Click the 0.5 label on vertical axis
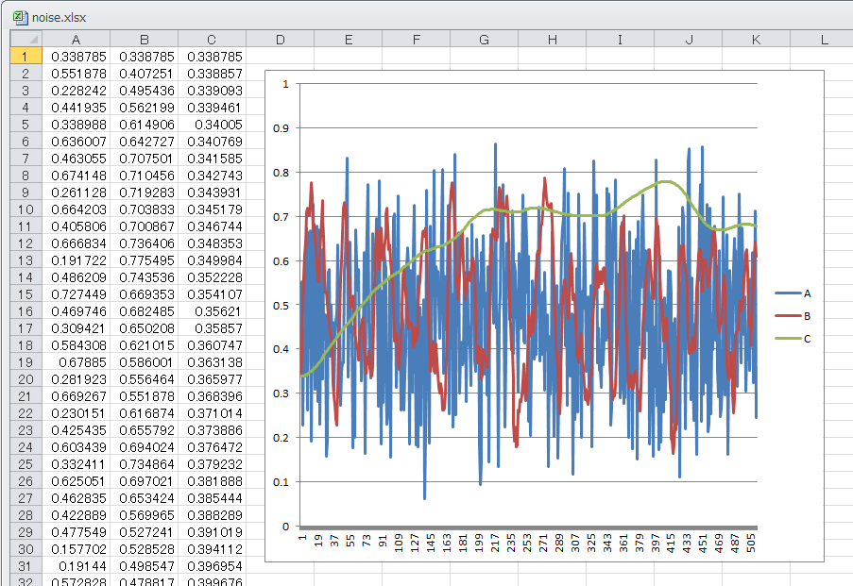853x586 pixels. point(282,305)
